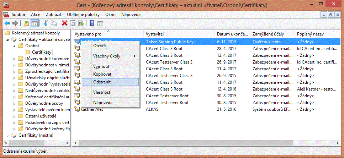Select Odstranit in the context menu
The height and width of the screenshot is (158, 344).
pyautogui.click(x=102, y=82)
